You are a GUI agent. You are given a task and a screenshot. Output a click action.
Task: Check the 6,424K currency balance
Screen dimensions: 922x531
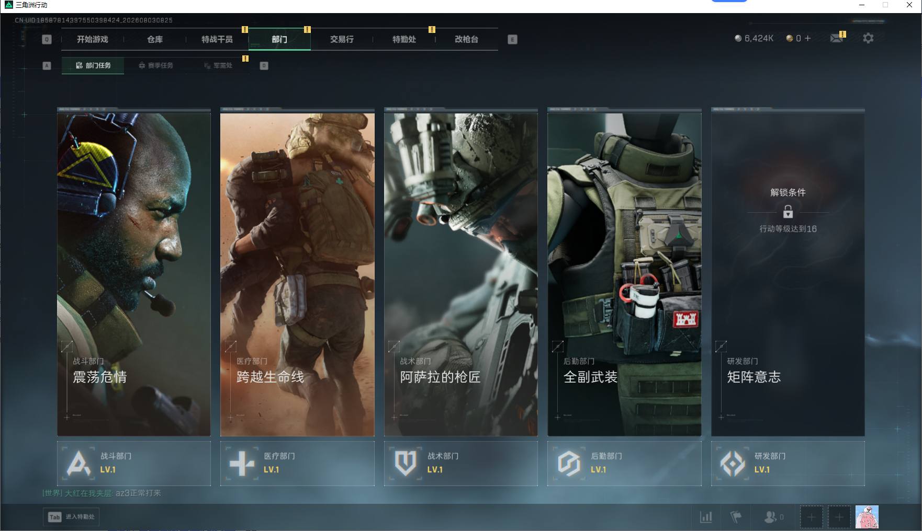(754, 38)
